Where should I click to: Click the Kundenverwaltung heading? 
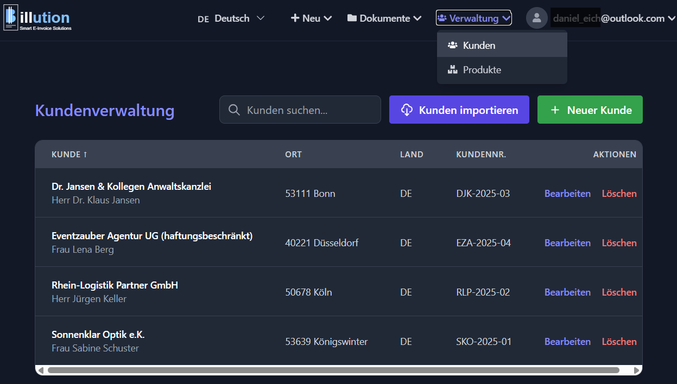(105, 110)
